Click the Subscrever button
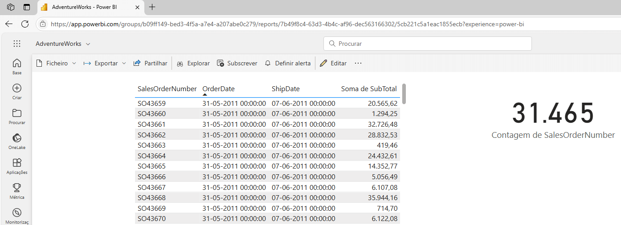 tap(237, 63)
